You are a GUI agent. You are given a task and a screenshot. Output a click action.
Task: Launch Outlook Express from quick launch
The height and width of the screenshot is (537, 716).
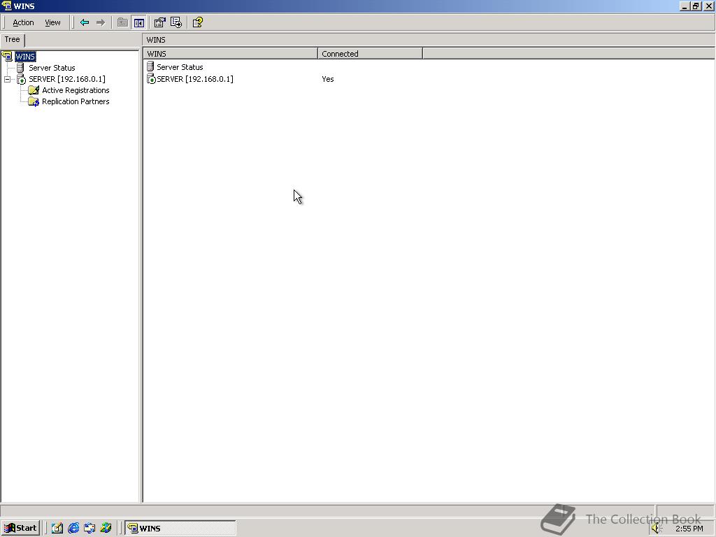(89, 529)
